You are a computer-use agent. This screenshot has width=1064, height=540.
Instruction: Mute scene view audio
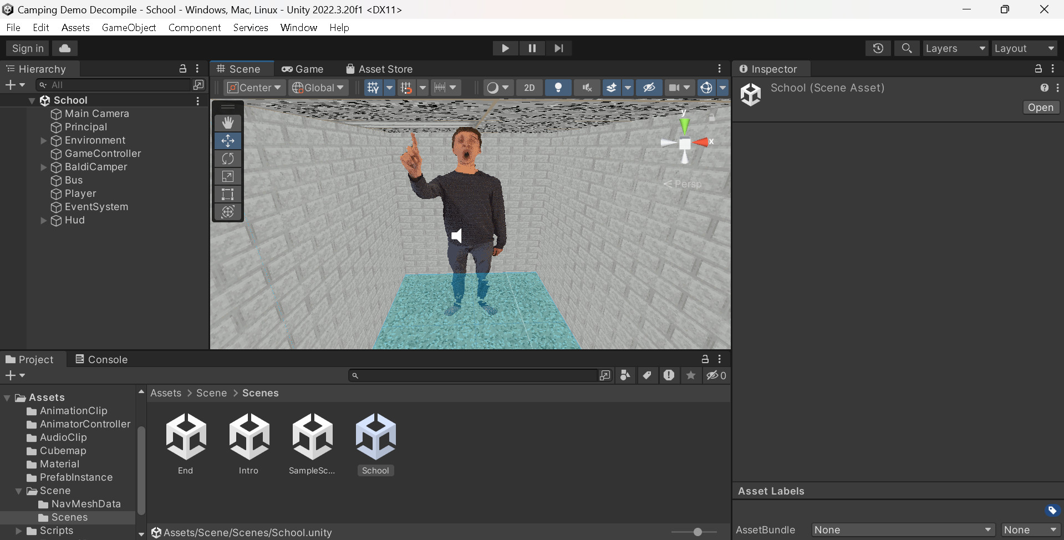[586, 88]
